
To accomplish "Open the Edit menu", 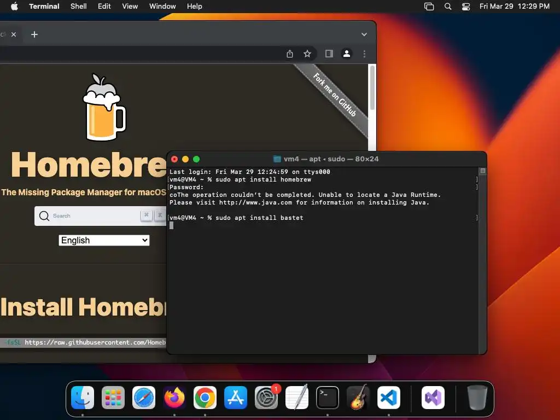I will [104, 6].
